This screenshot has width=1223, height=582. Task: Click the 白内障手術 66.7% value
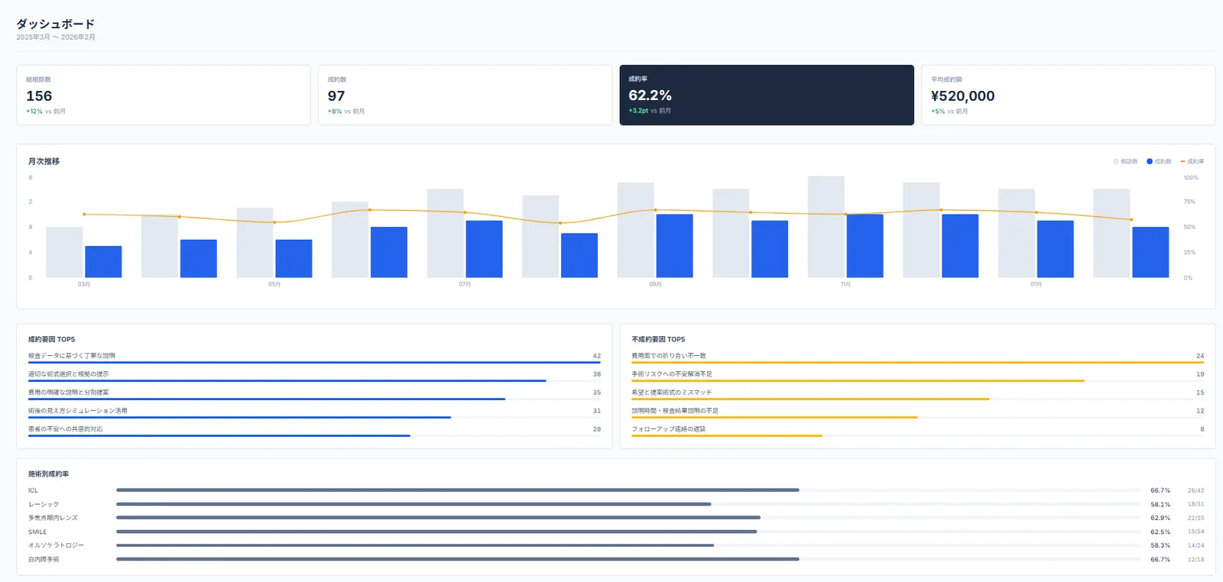(x=1160, y=559)
